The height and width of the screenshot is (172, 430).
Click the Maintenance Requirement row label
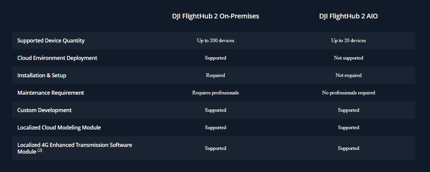click(x=51, y=93)
